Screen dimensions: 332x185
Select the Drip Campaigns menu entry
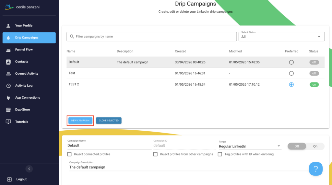[29, 38]
